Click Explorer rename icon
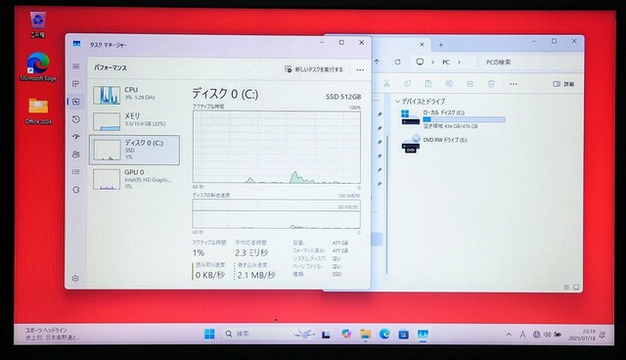Screen dimensions: 626x360 click(449, 84)
